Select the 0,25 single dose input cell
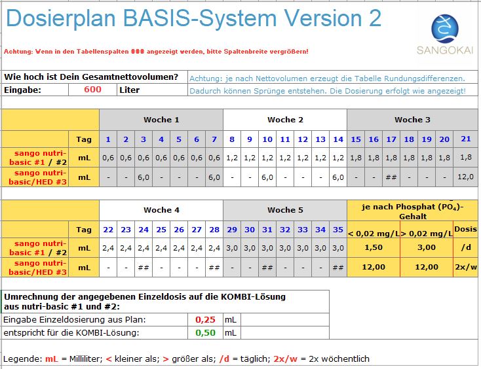Viewport: 481px width, 369px height. click(206, 319)
